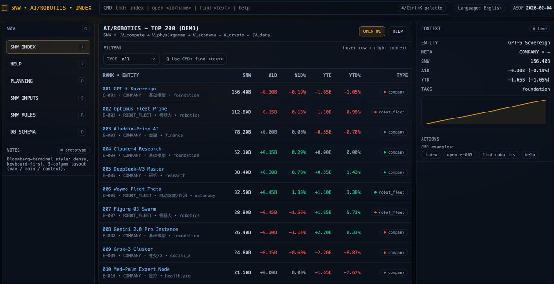Click the TYPE column header
This screenshot has width=554, height=284.
pyautogui.click(x=402, y=75)
